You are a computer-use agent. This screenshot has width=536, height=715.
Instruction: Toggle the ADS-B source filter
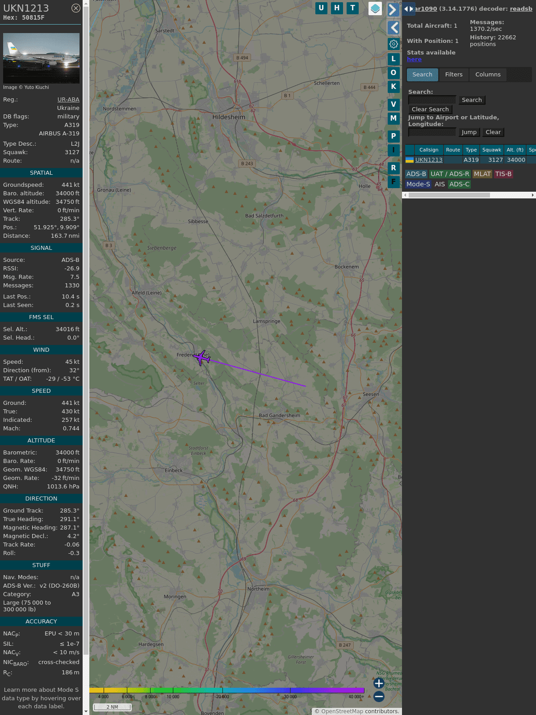tap(416, 174)
